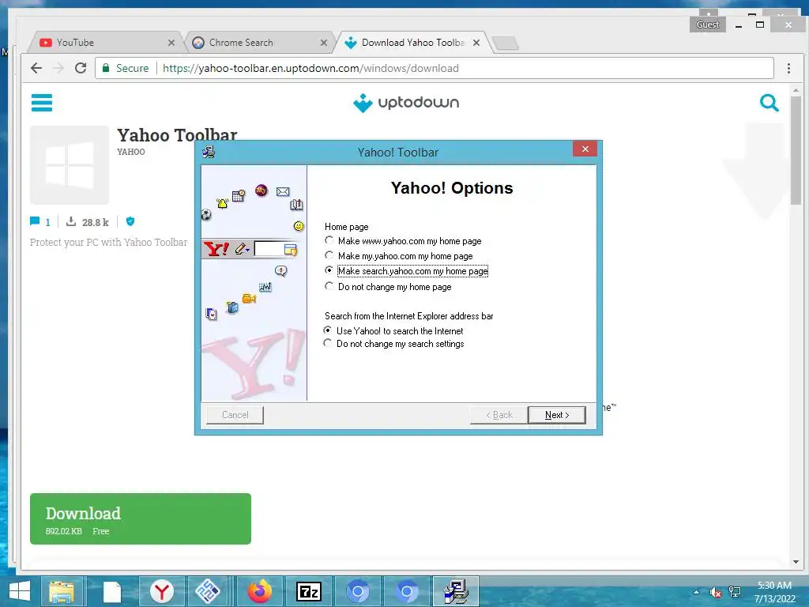Open 7-Zip from the taskbar

coord(309,591)
